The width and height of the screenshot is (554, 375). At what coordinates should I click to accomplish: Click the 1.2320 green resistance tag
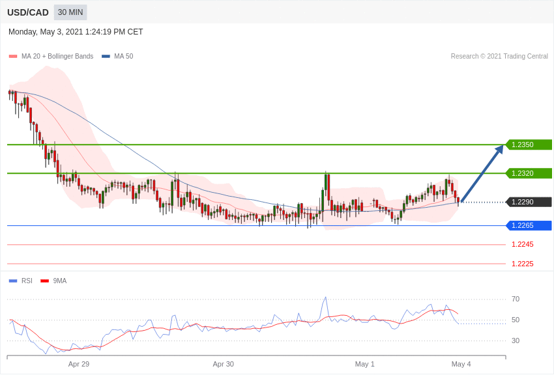point(529,173)
